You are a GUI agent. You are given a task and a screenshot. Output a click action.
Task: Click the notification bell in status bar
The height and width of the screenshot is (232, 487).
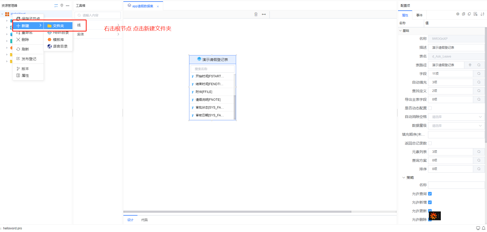click(x=483, y=228)
